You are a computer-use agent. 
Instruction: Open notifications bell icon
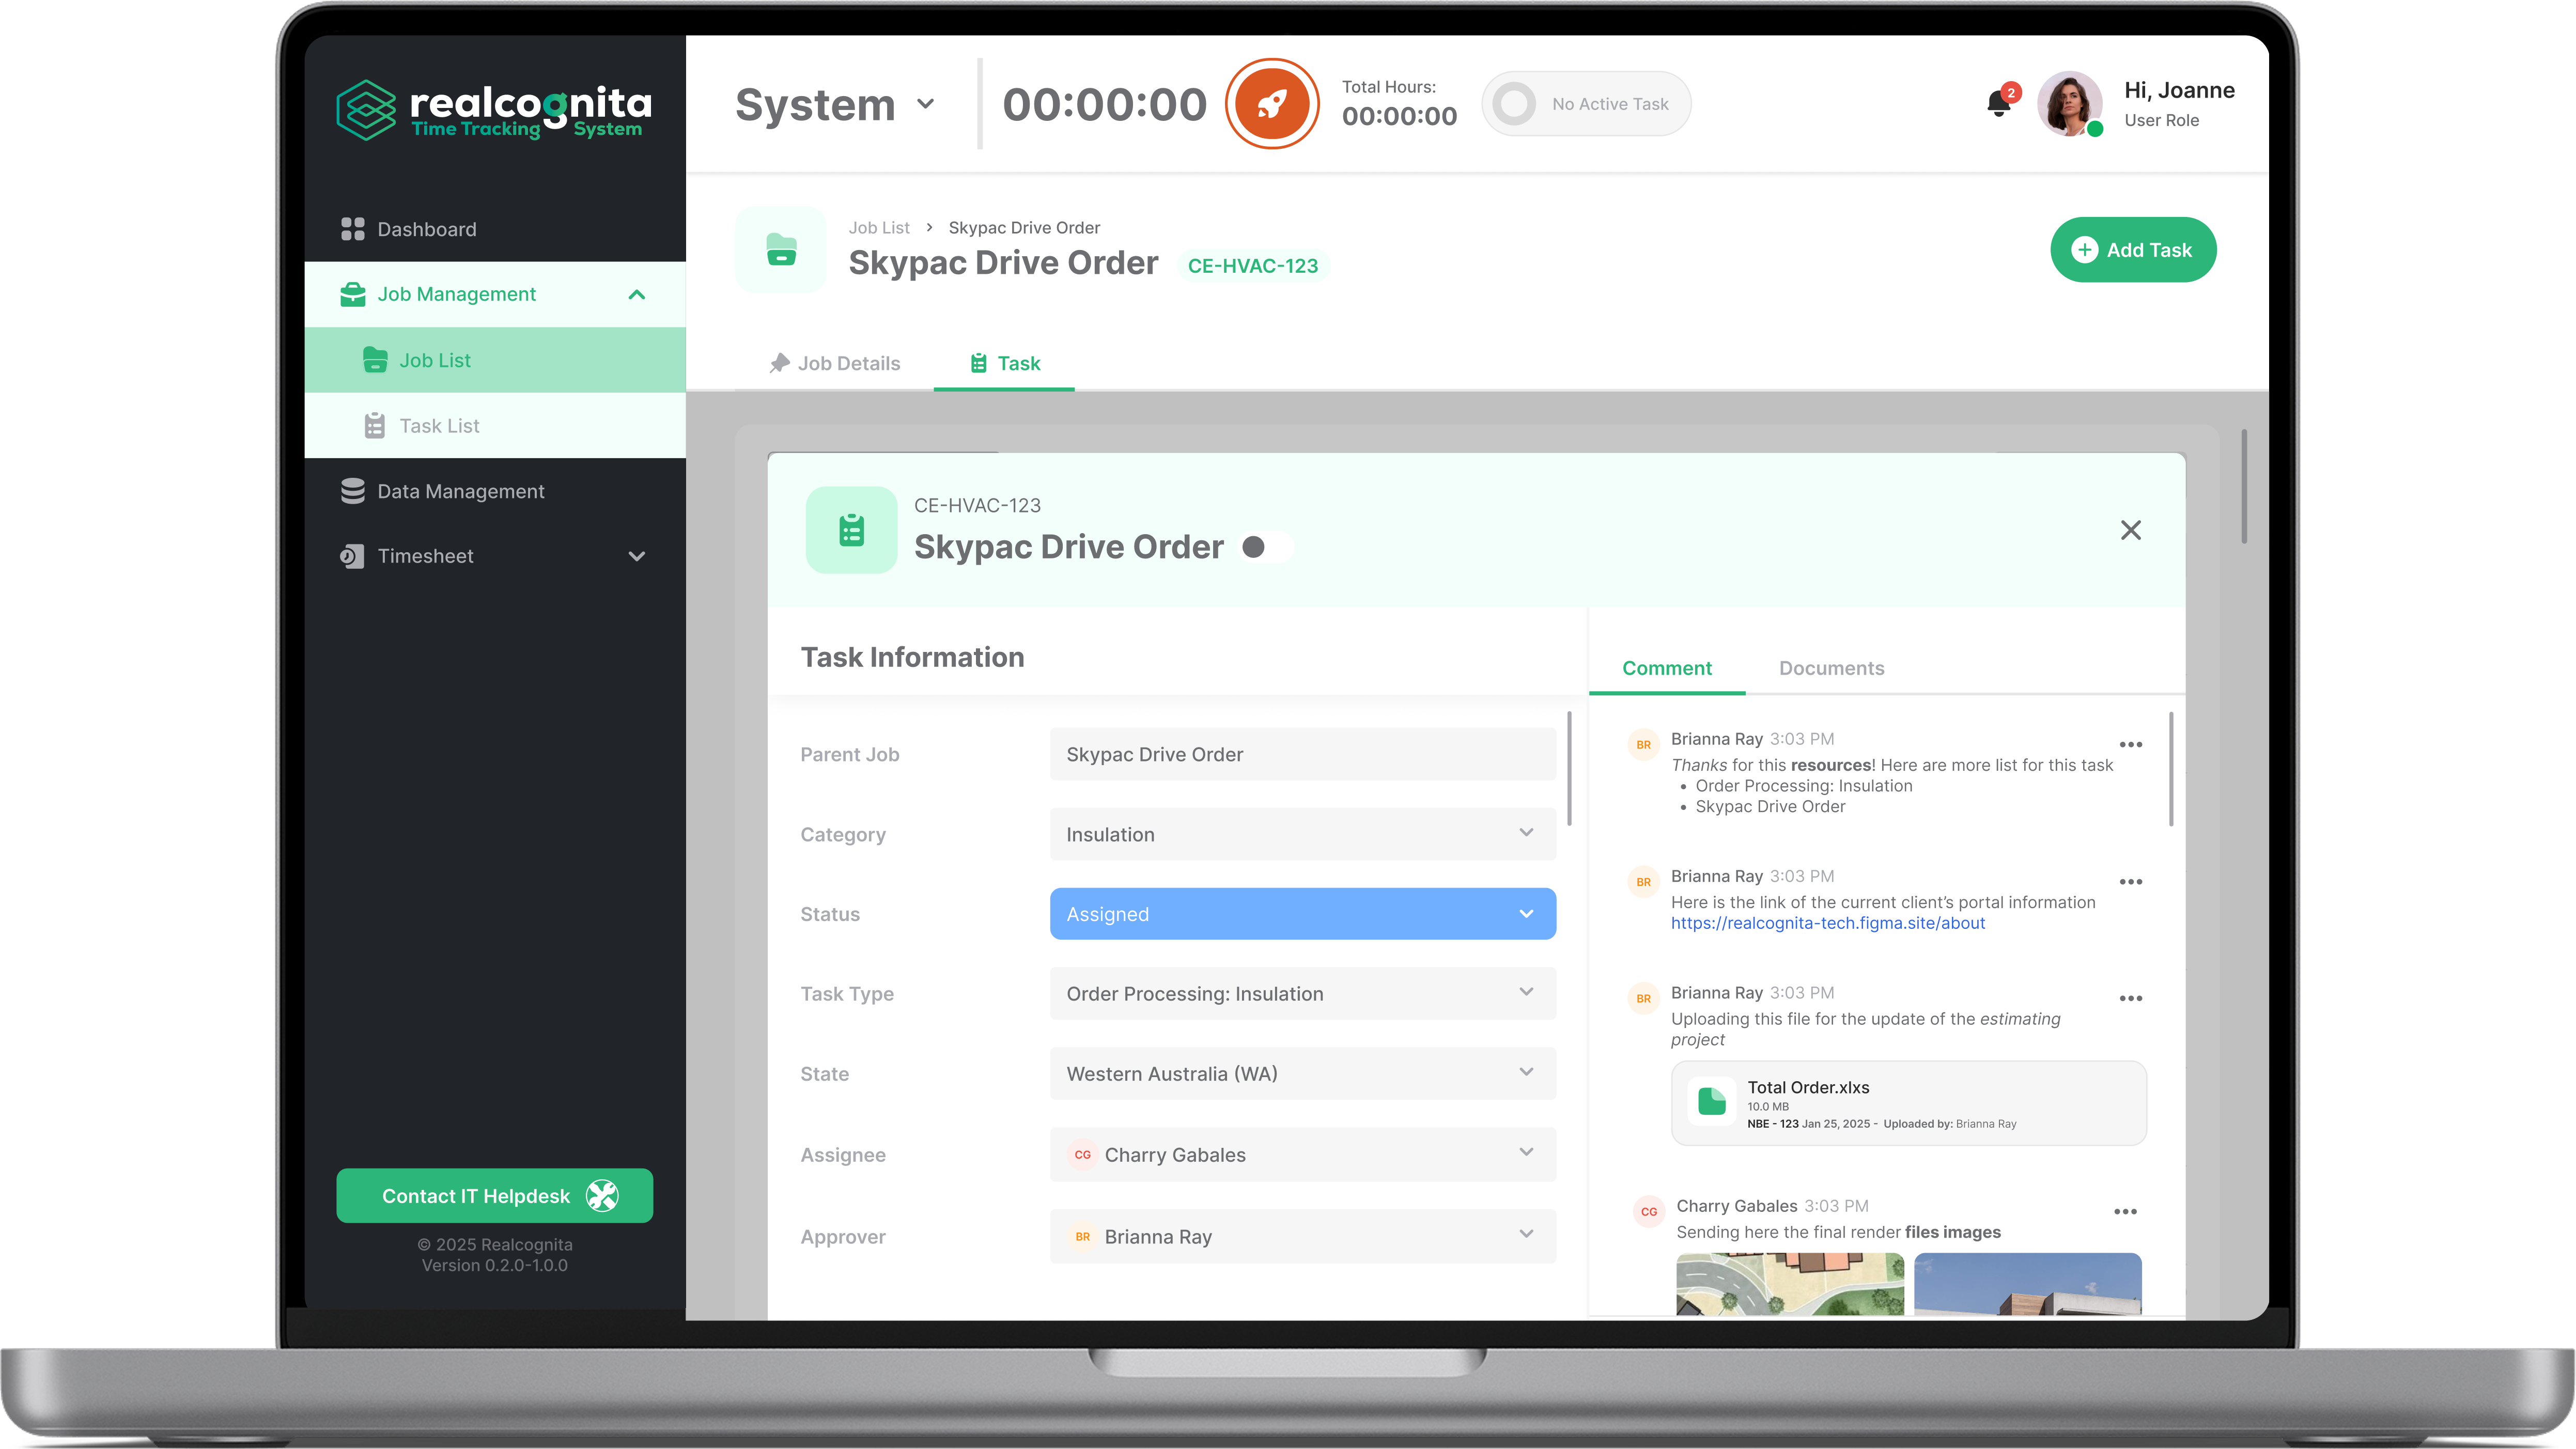1999,103
